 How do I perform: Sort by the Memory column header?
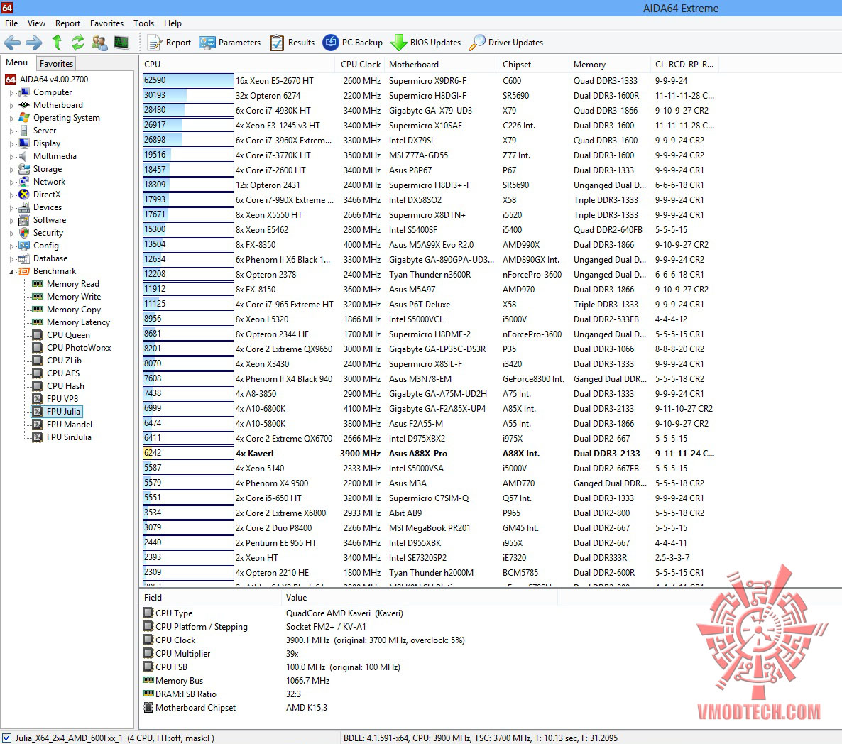click(x=610, y=65)
